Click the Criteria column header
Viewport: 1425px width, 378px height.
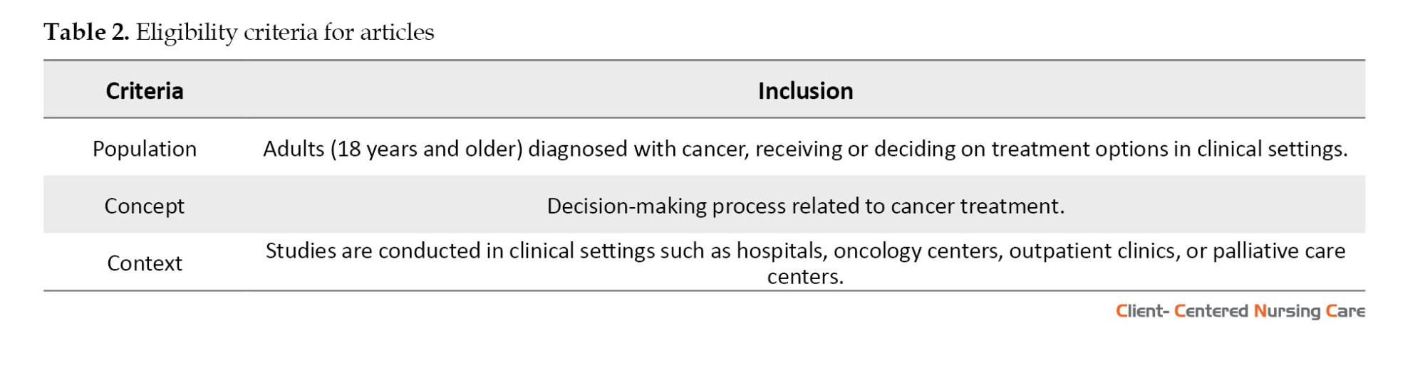(145, 91)
